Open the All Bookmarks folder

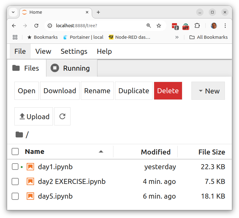coord(209,37)
